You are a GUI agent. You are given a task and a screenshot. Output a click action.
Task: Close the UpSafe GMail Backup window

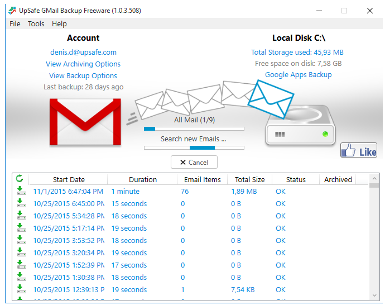(370, 11)
